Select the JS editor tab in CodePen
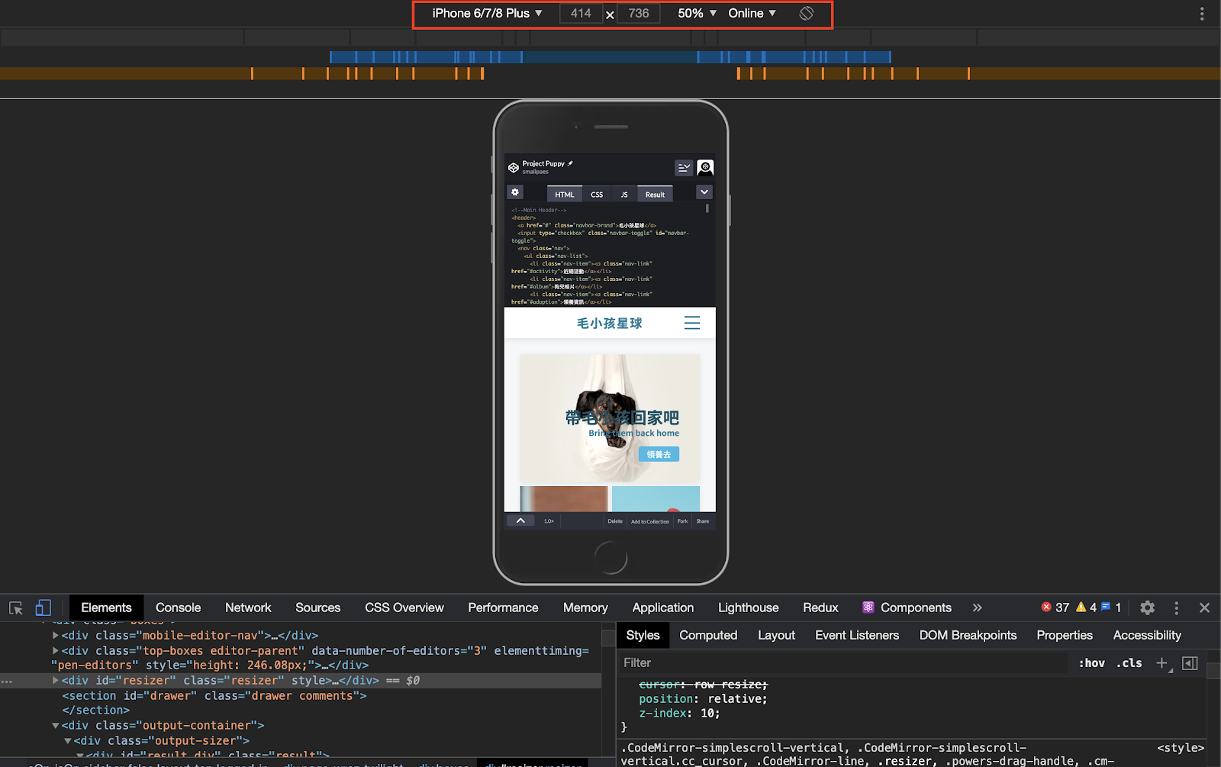This screenshot has height=767, width=1221. 624,194
